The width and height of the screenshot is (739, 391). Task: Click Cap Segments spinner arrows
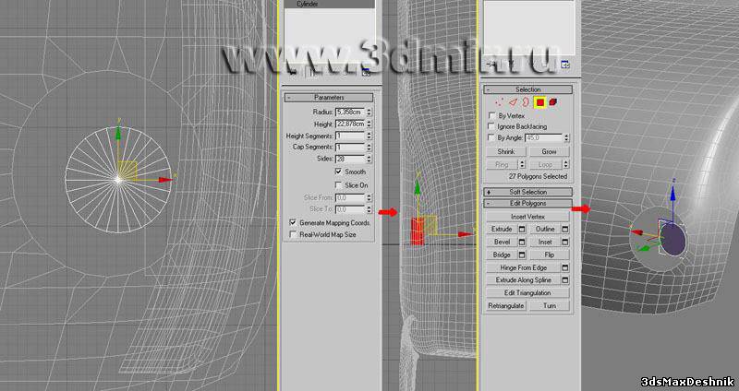tap(369, 148)
